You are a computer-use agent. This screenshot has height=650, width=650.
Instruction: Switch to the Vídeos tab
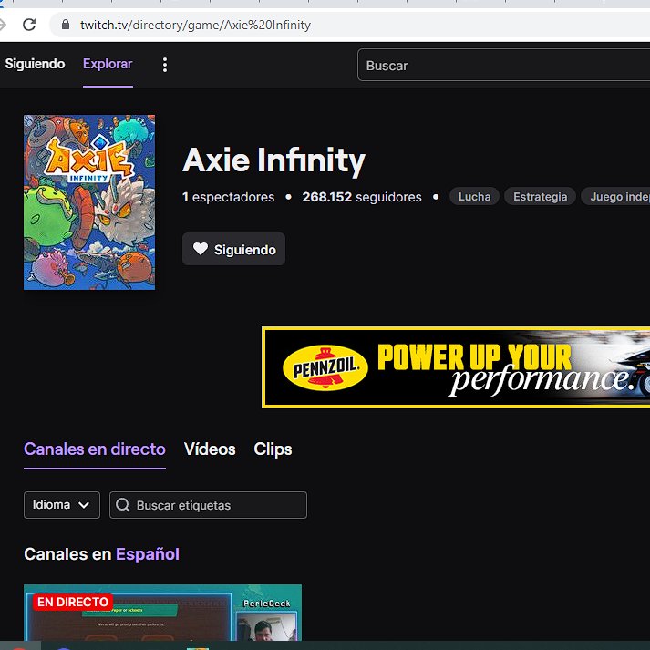(x=210, y=449)
